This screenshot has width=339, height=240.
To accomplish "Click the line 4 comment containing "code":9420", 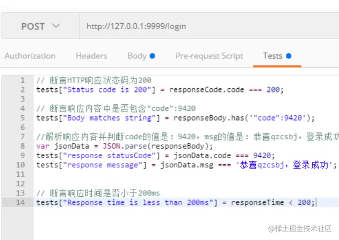I will [116, 109].
